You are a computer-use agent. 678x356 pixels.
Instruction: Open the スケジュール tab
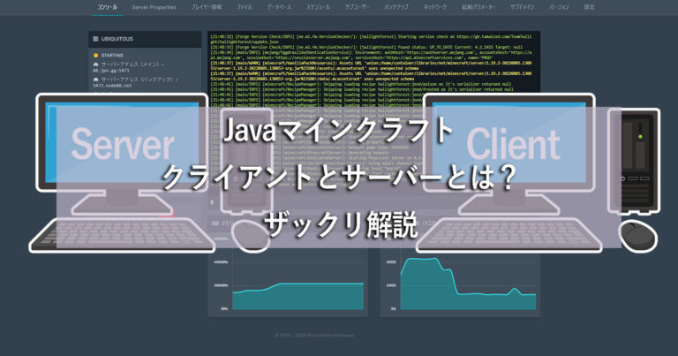(x=318, y=7)
